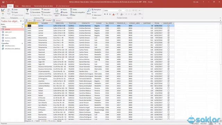Click the Ir a arrow command
The height and width of the screenshot is (125, 222).
[94, 12]
